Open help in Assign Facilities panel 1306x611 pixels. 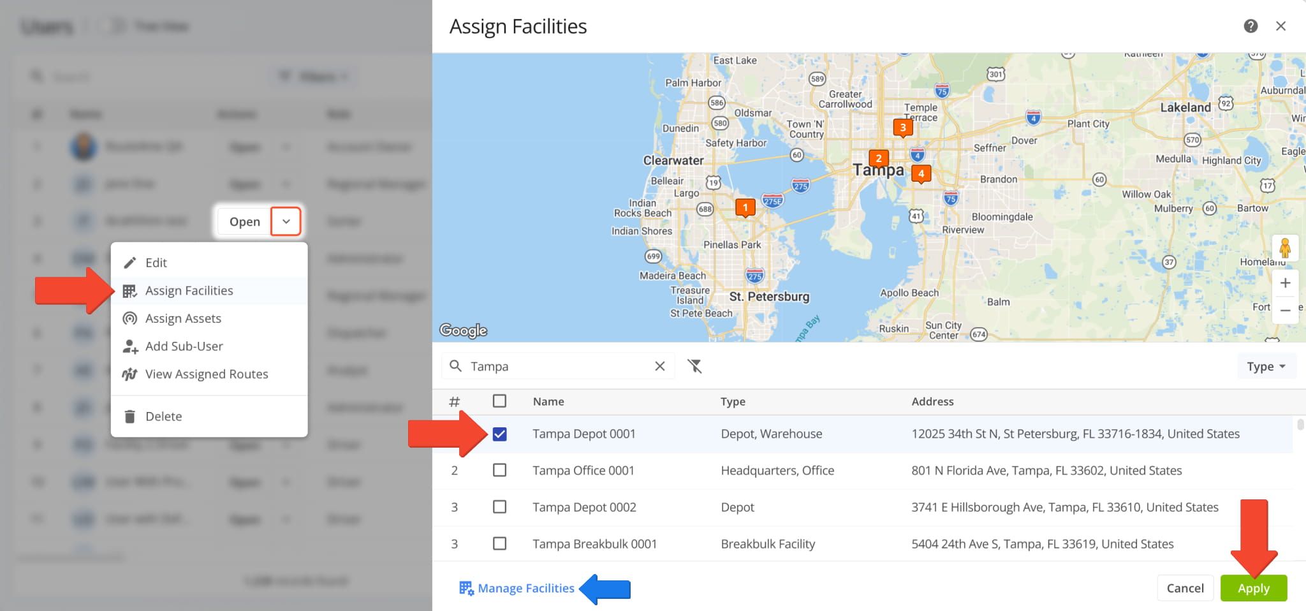click(1251, 26)
